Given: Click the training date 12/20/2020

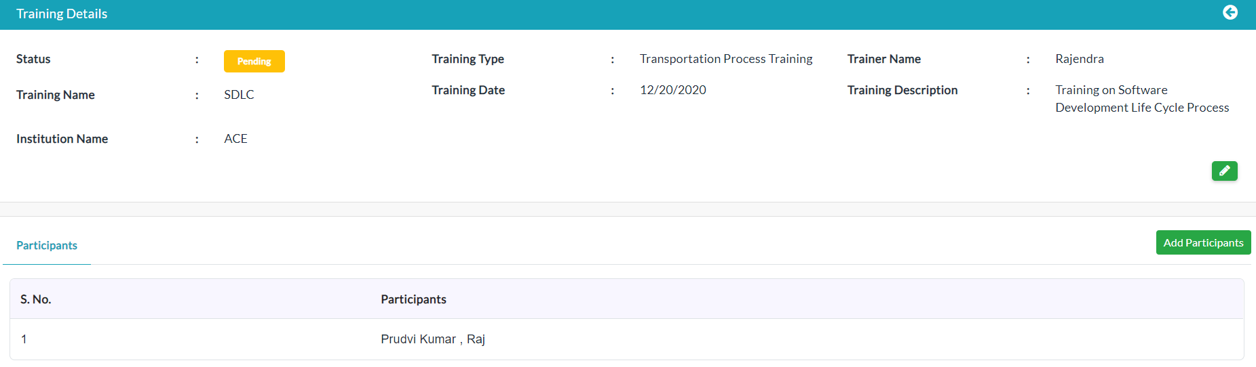Looking at the screenshot, I should (x=672, y=90).
